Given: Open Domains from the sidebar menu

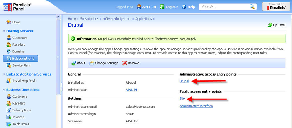Looking at the screenshot, I should point(18,51).
